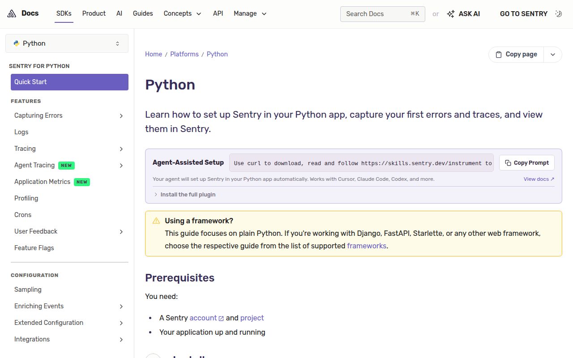Open Extended Configuration page in sidebar
This screenshot has width=573, height=358.
pyautogui.click(x=49, y=323)
